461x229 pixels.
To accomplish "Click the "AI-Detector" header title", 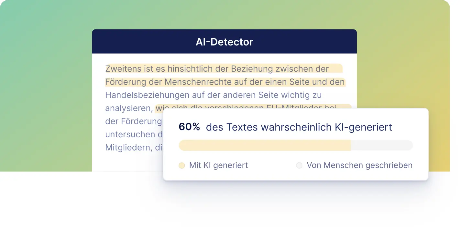I will [224, 42].
